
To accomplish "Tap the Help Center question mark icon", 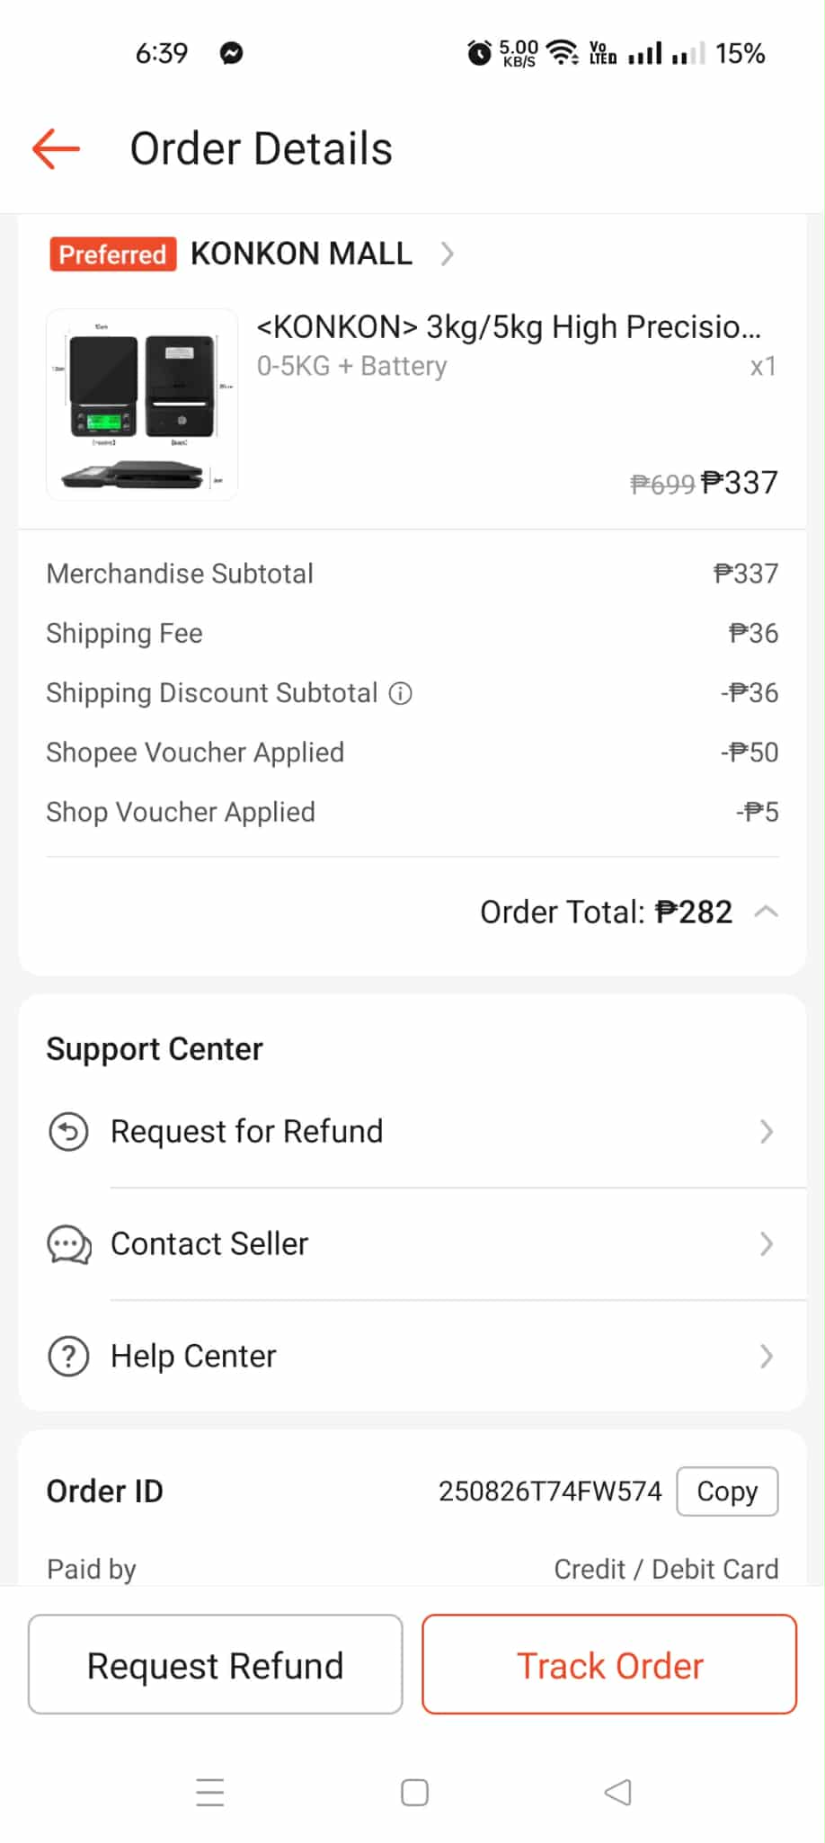I will 68,1357.
